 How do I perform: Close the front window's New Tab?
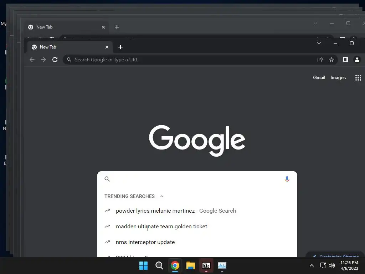coord(107,47)
